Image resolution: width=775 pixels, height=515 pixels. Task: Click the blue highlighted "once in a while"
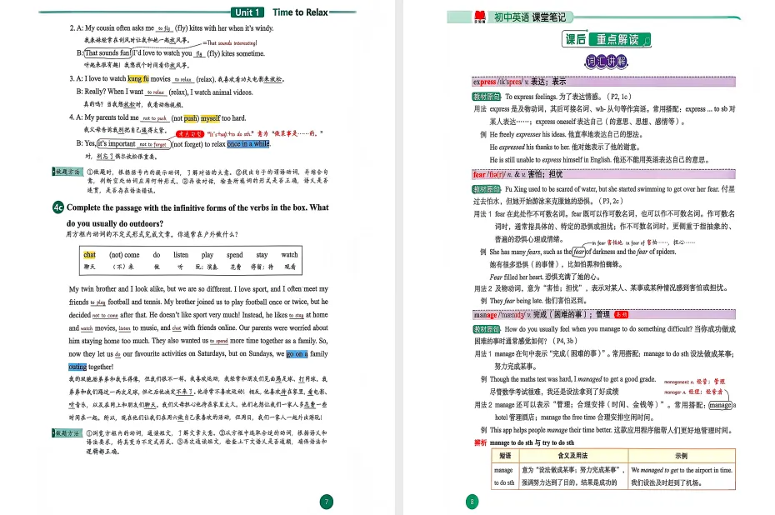click(248, 144)
